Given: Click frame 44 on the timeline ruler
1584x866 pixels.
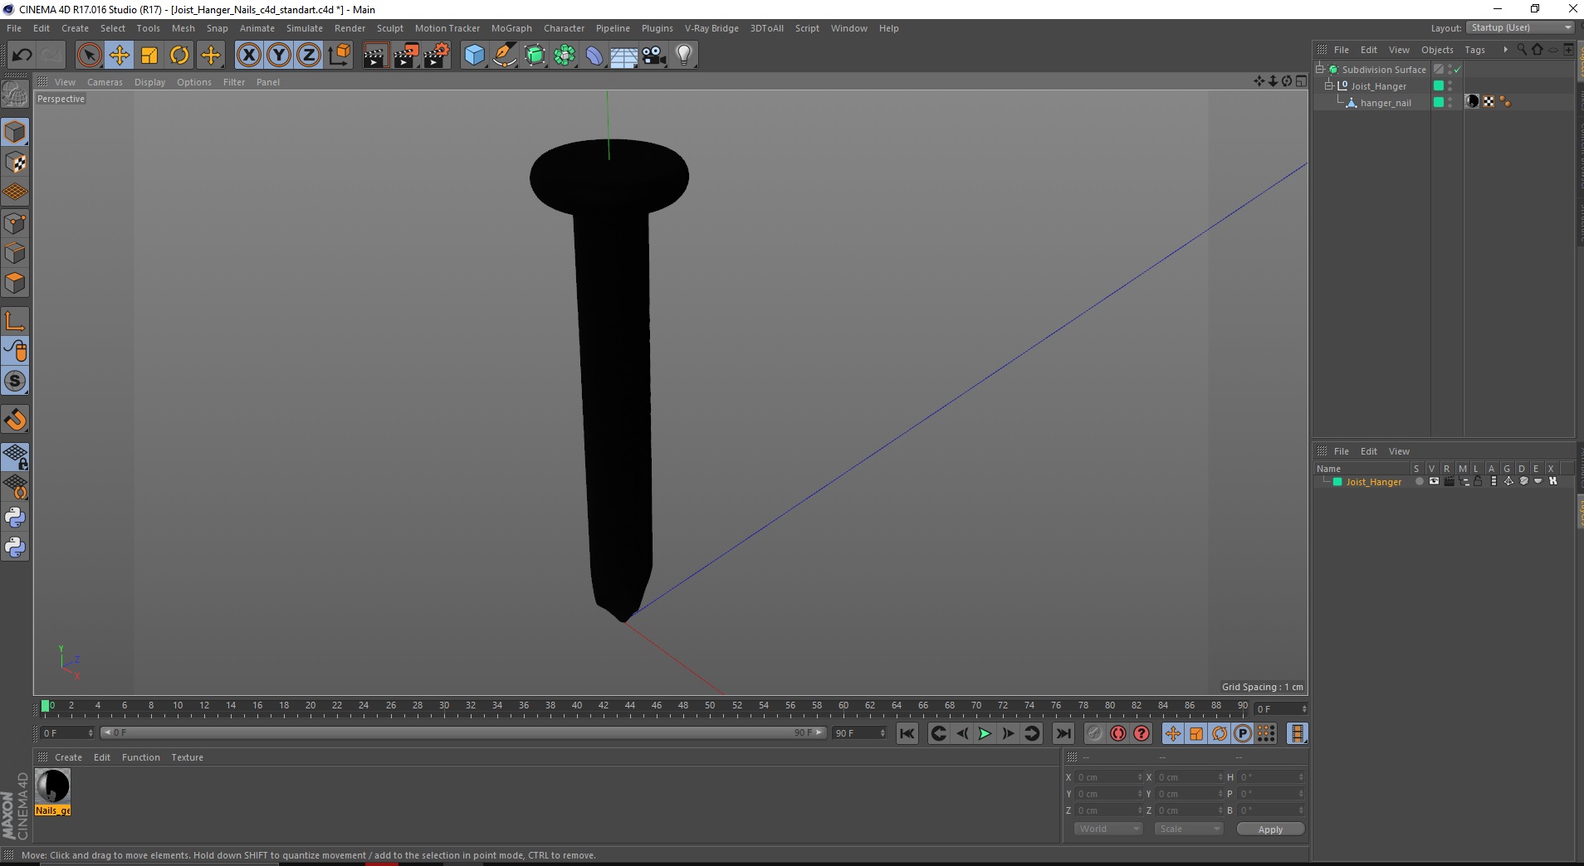Looking at the screenshot, I should (630, 707).
